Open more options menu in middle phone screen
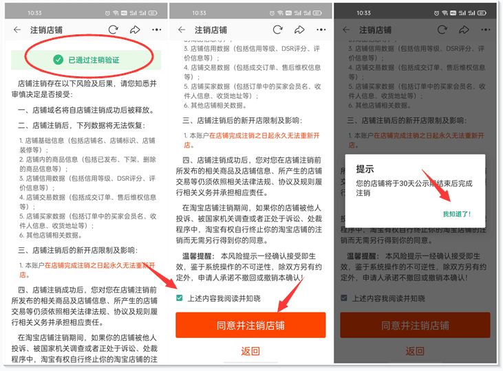The height and width of the screenshot is (371, 503). click(321, 30)
